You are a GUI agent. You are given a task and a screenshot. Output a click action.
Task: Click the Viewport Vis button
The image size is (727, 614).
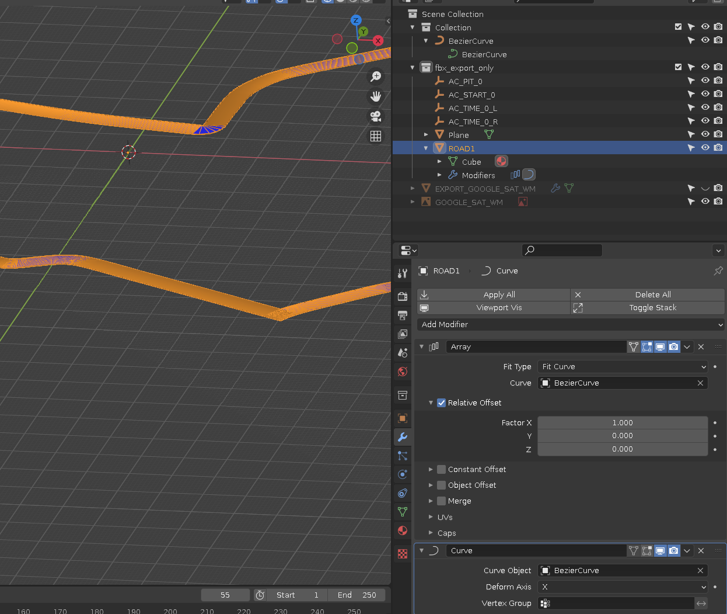494,307
